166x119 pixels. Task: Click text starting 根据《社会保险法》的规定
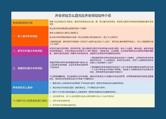pos(101,23)
